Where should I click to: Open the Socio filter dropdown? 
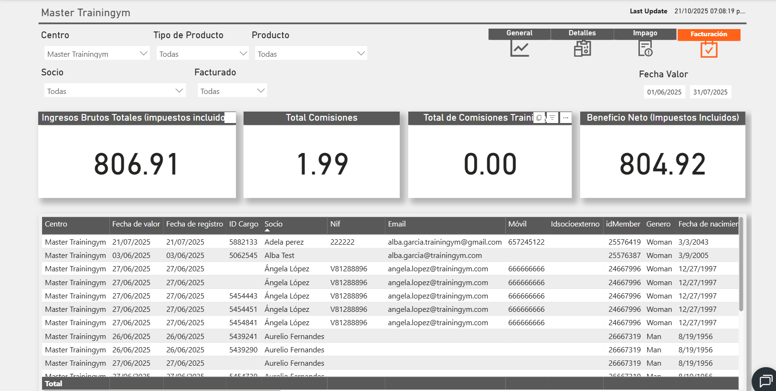coord(179,91)
